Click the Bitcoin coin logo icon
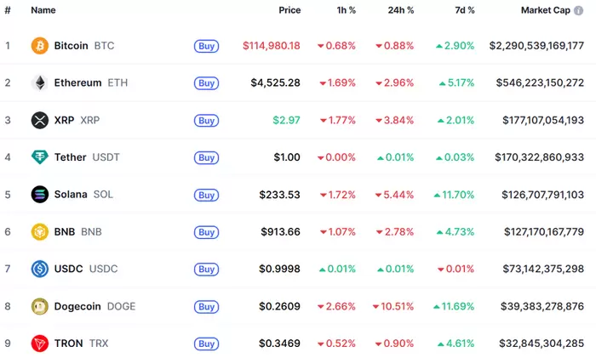This screenshot has width=596, height=358. pyautogui.click(x=39, y=45)
